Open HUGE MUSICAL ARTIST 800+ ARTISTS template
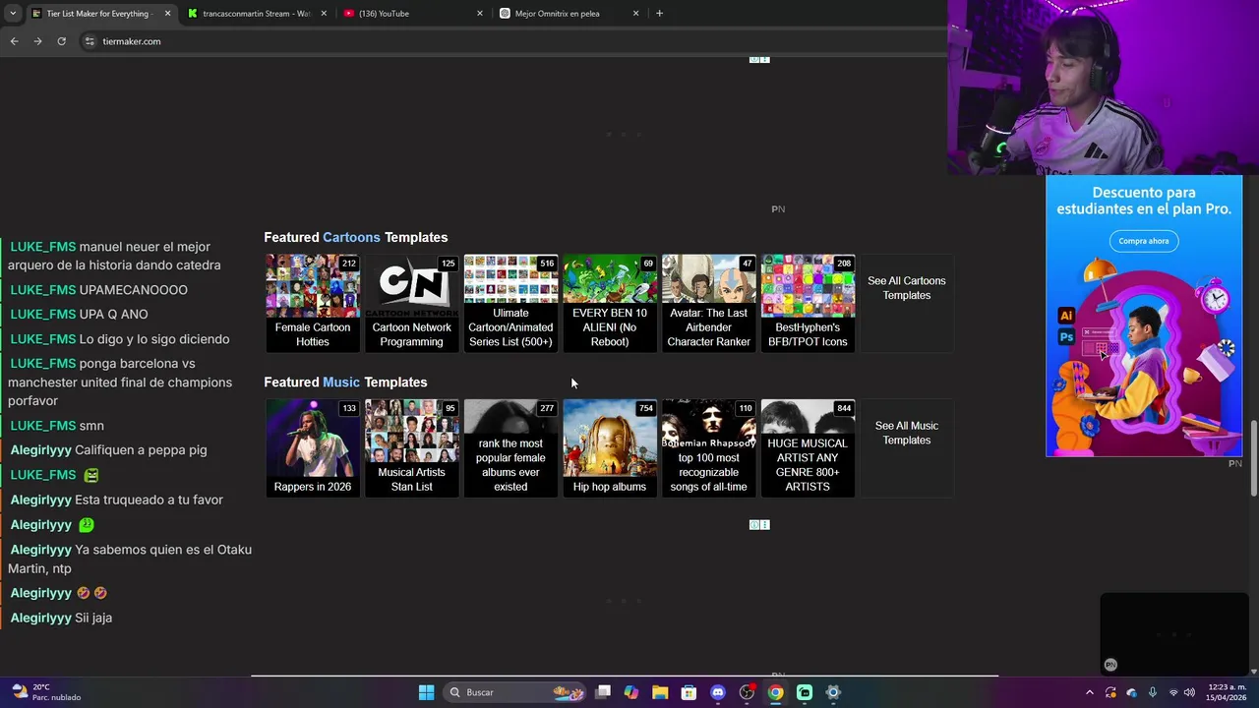 coord(808,447)
